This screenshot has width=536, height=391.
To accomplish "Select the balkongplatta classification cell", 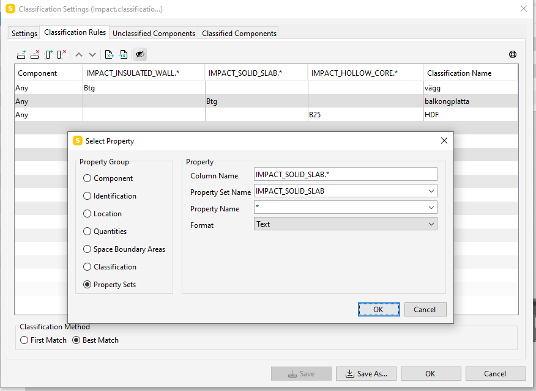I will point(471,101).
